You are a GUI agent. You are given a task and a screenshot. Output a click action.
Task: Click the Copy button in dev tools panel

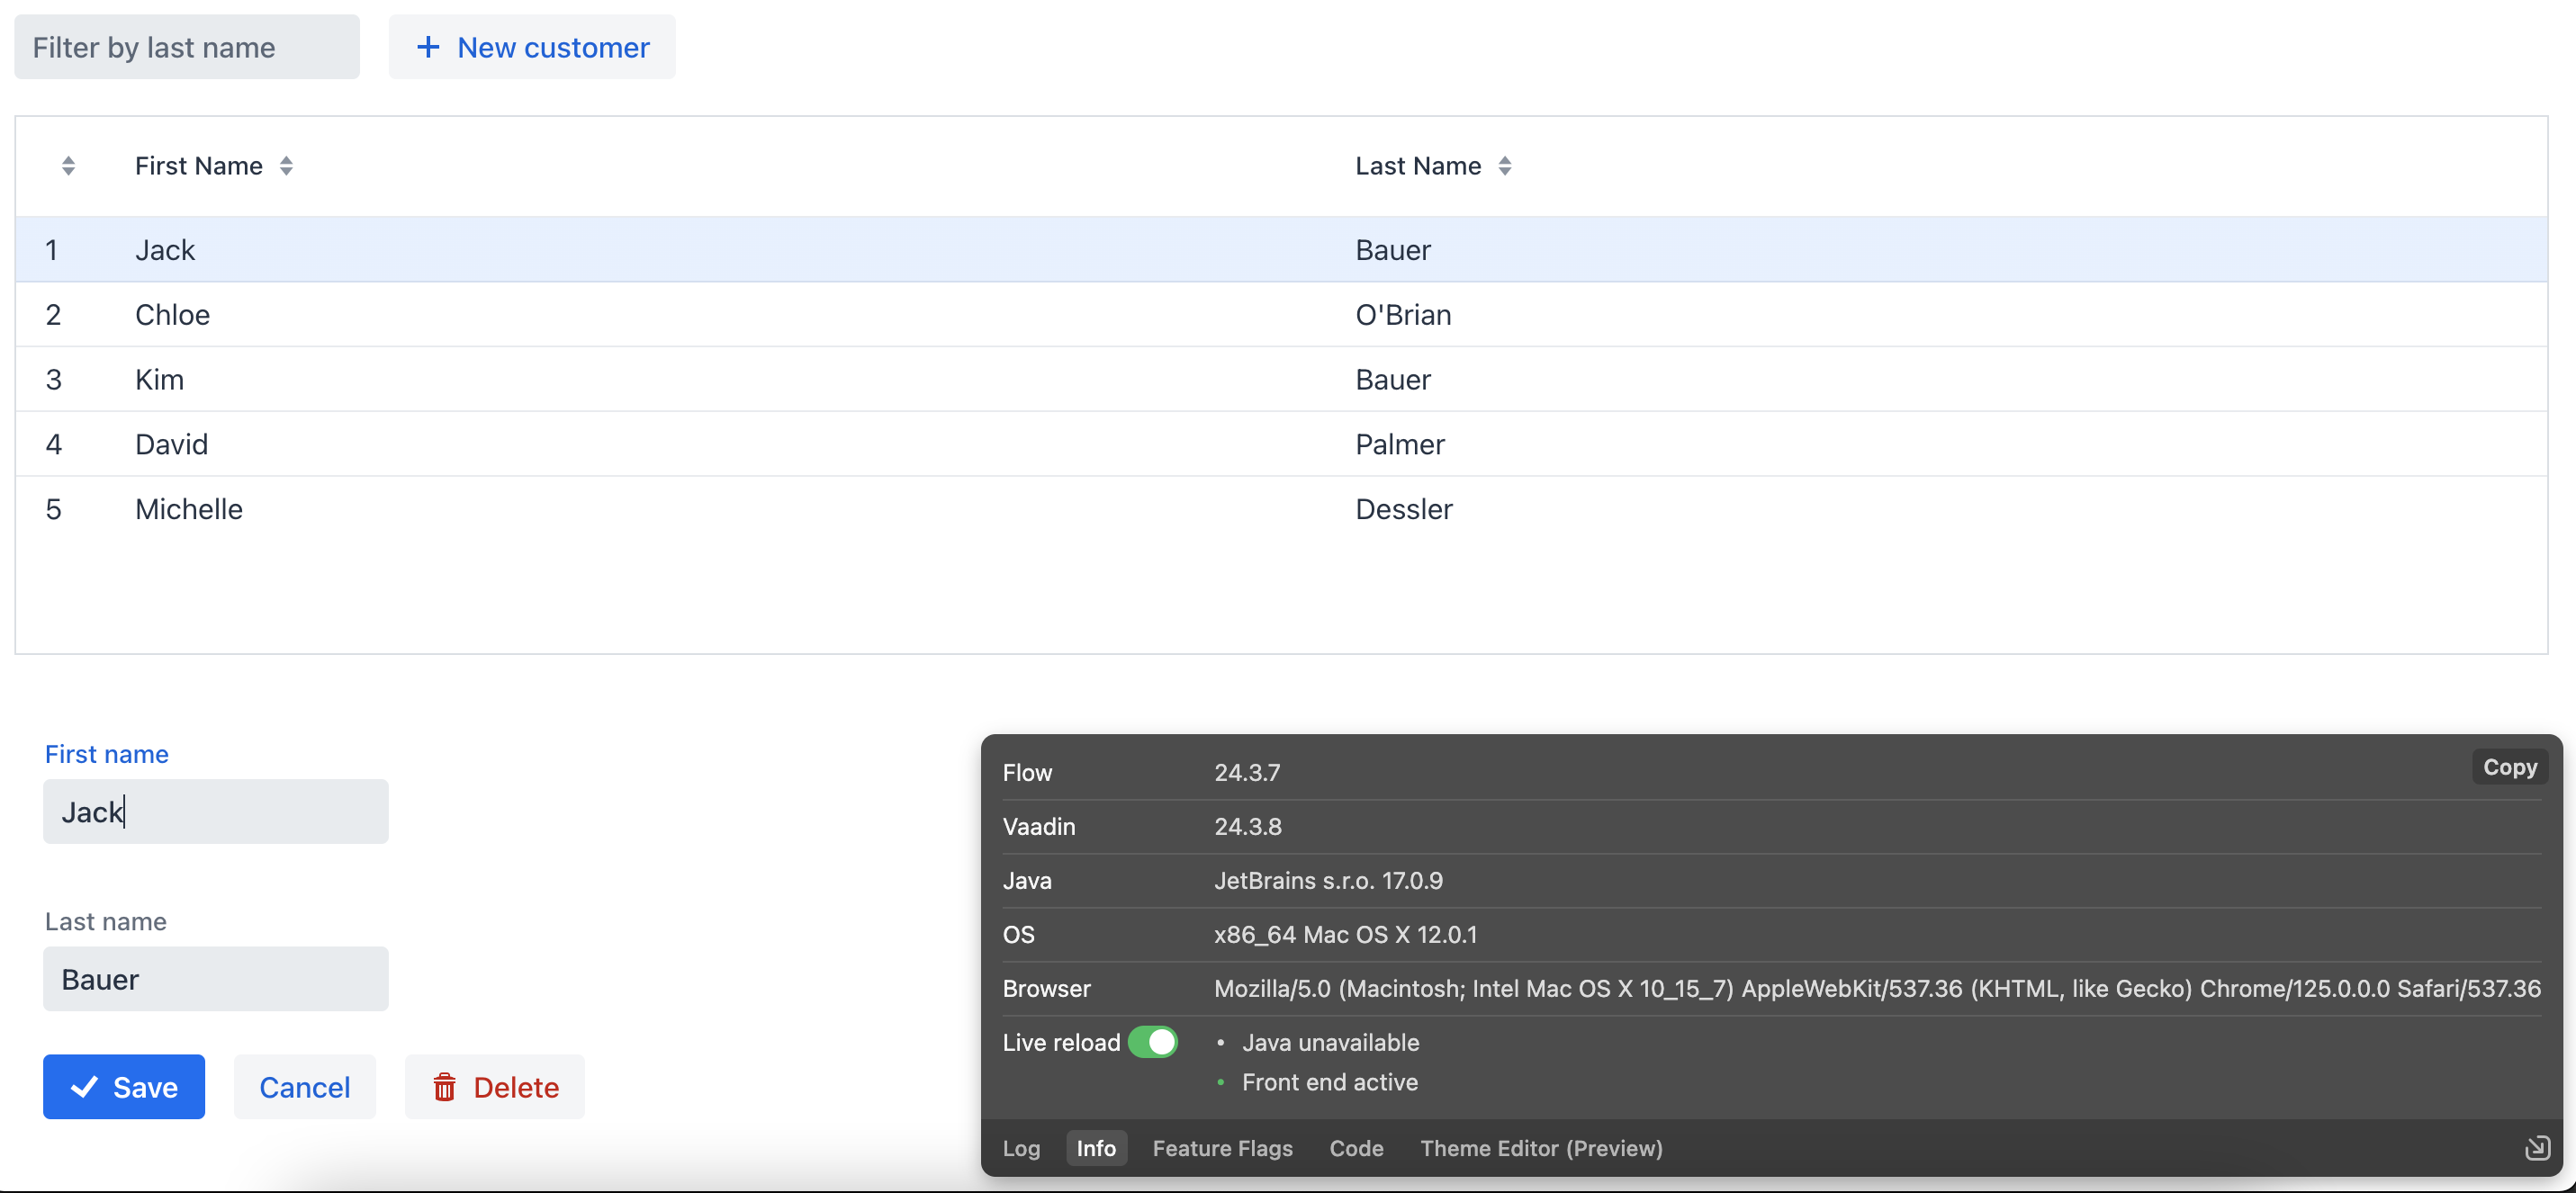(x=2509, y=767)
